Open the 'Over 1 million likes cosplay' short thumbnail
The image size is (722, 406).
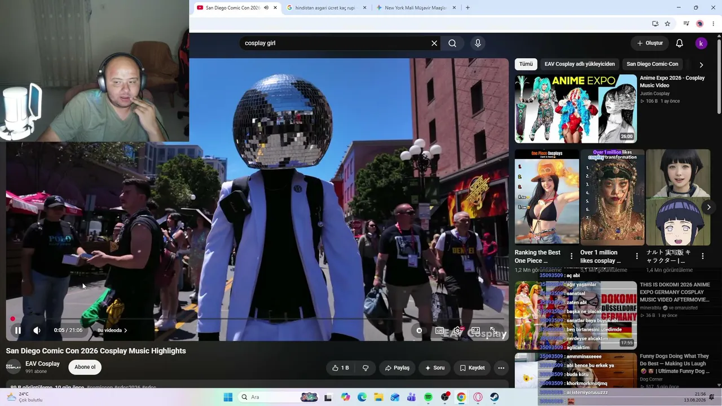pos(613,197)
